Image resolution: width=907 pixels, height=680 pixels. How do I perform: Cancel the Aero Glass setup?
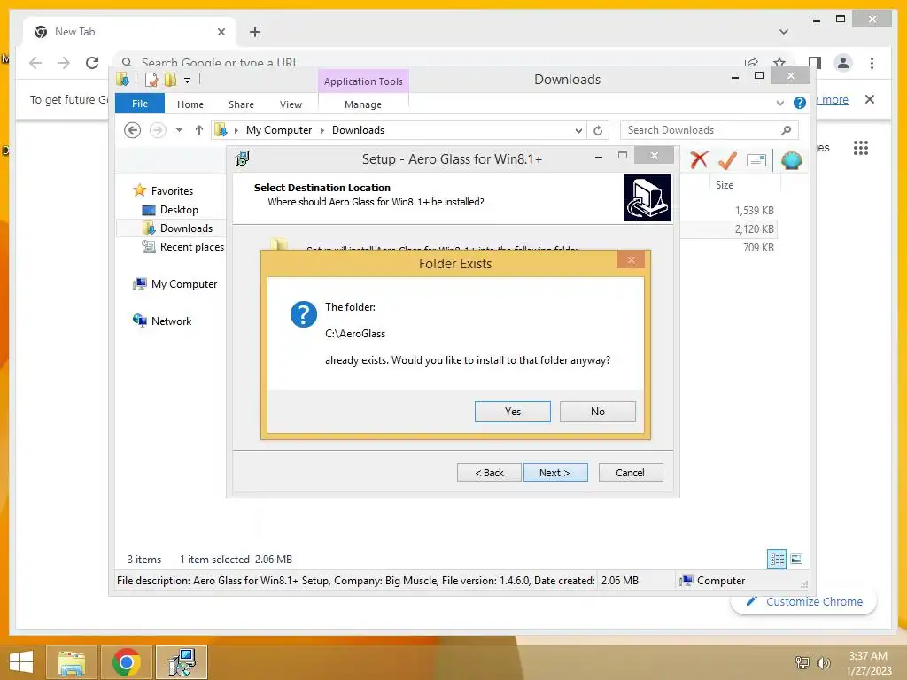[631, 473]
